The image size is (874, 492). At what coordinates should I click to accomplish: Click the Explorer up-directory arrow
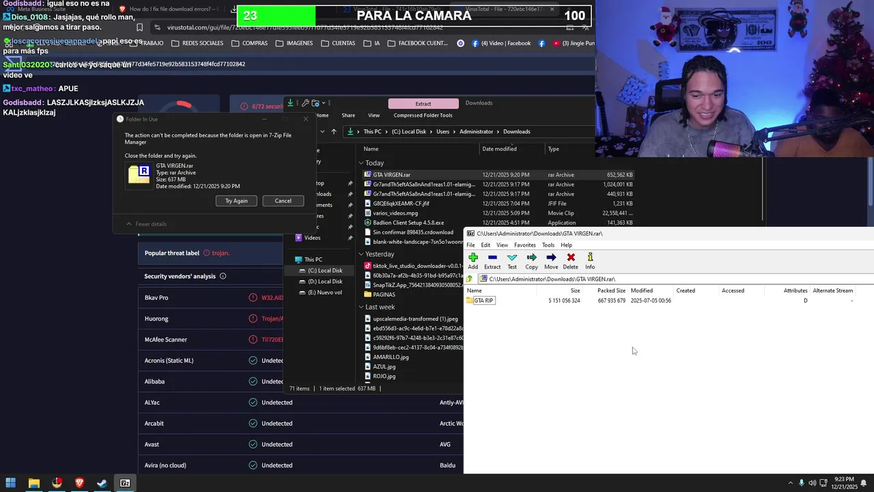[333, 132]
